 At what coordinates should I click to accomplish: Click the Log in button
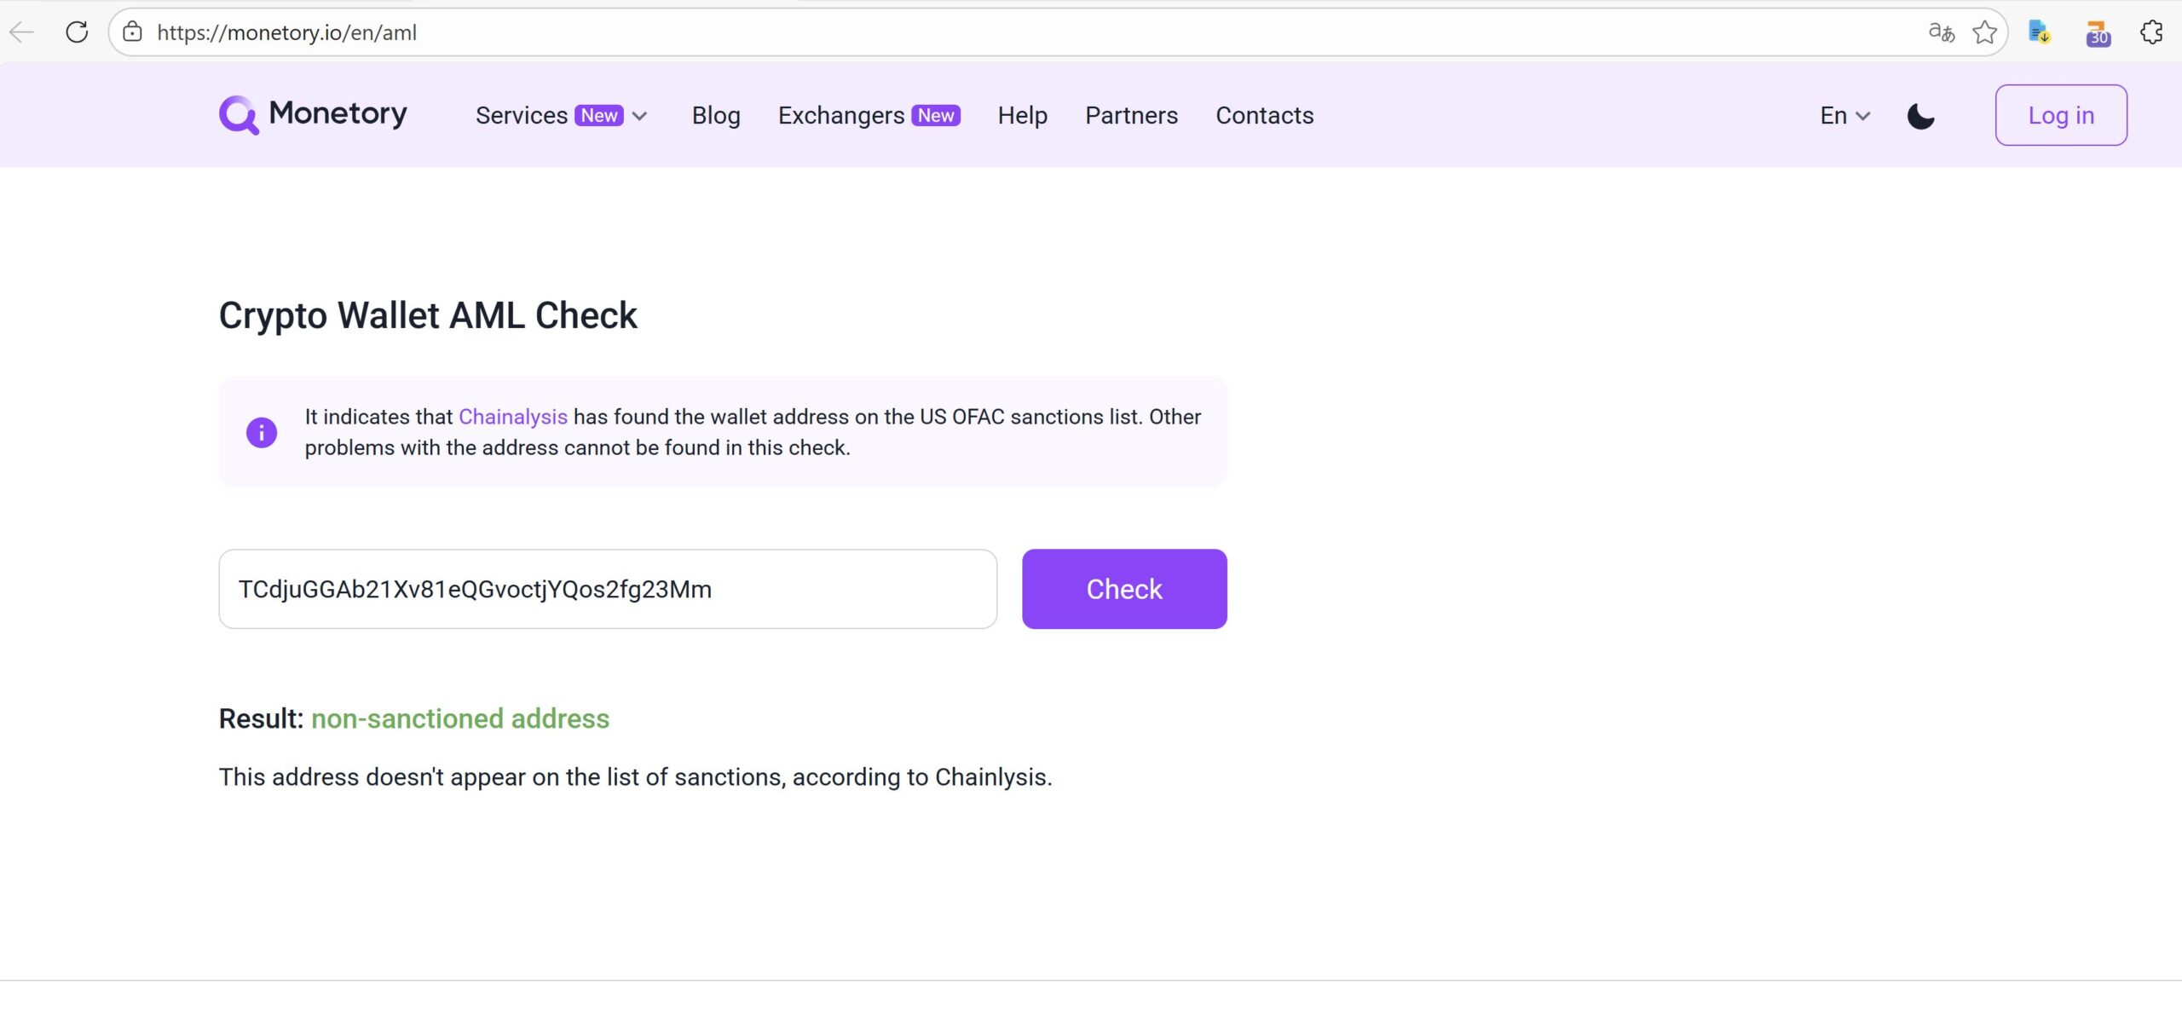tap(2060, 114)
